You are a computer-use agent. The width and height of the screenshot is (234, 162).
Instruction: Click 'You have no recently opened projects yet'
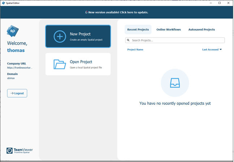tap(175, 103)
